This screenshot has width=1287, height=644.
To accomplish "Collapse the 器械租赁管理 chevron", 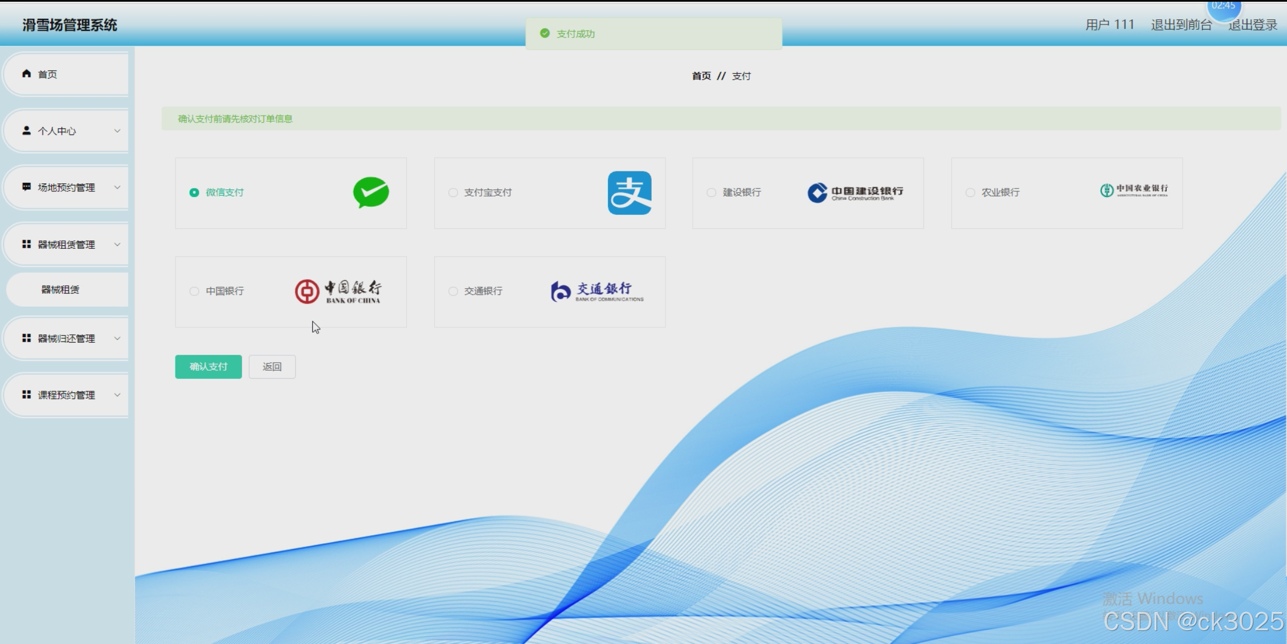I will [x=117, y=244].
